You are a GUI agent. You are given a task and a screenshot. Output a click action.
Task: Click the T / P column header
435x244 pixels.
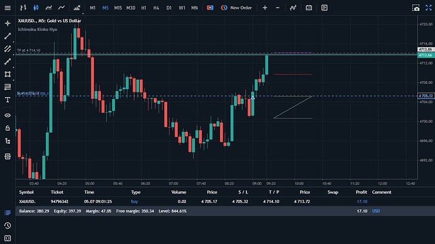pyautogui.click(x=274, y=192)
